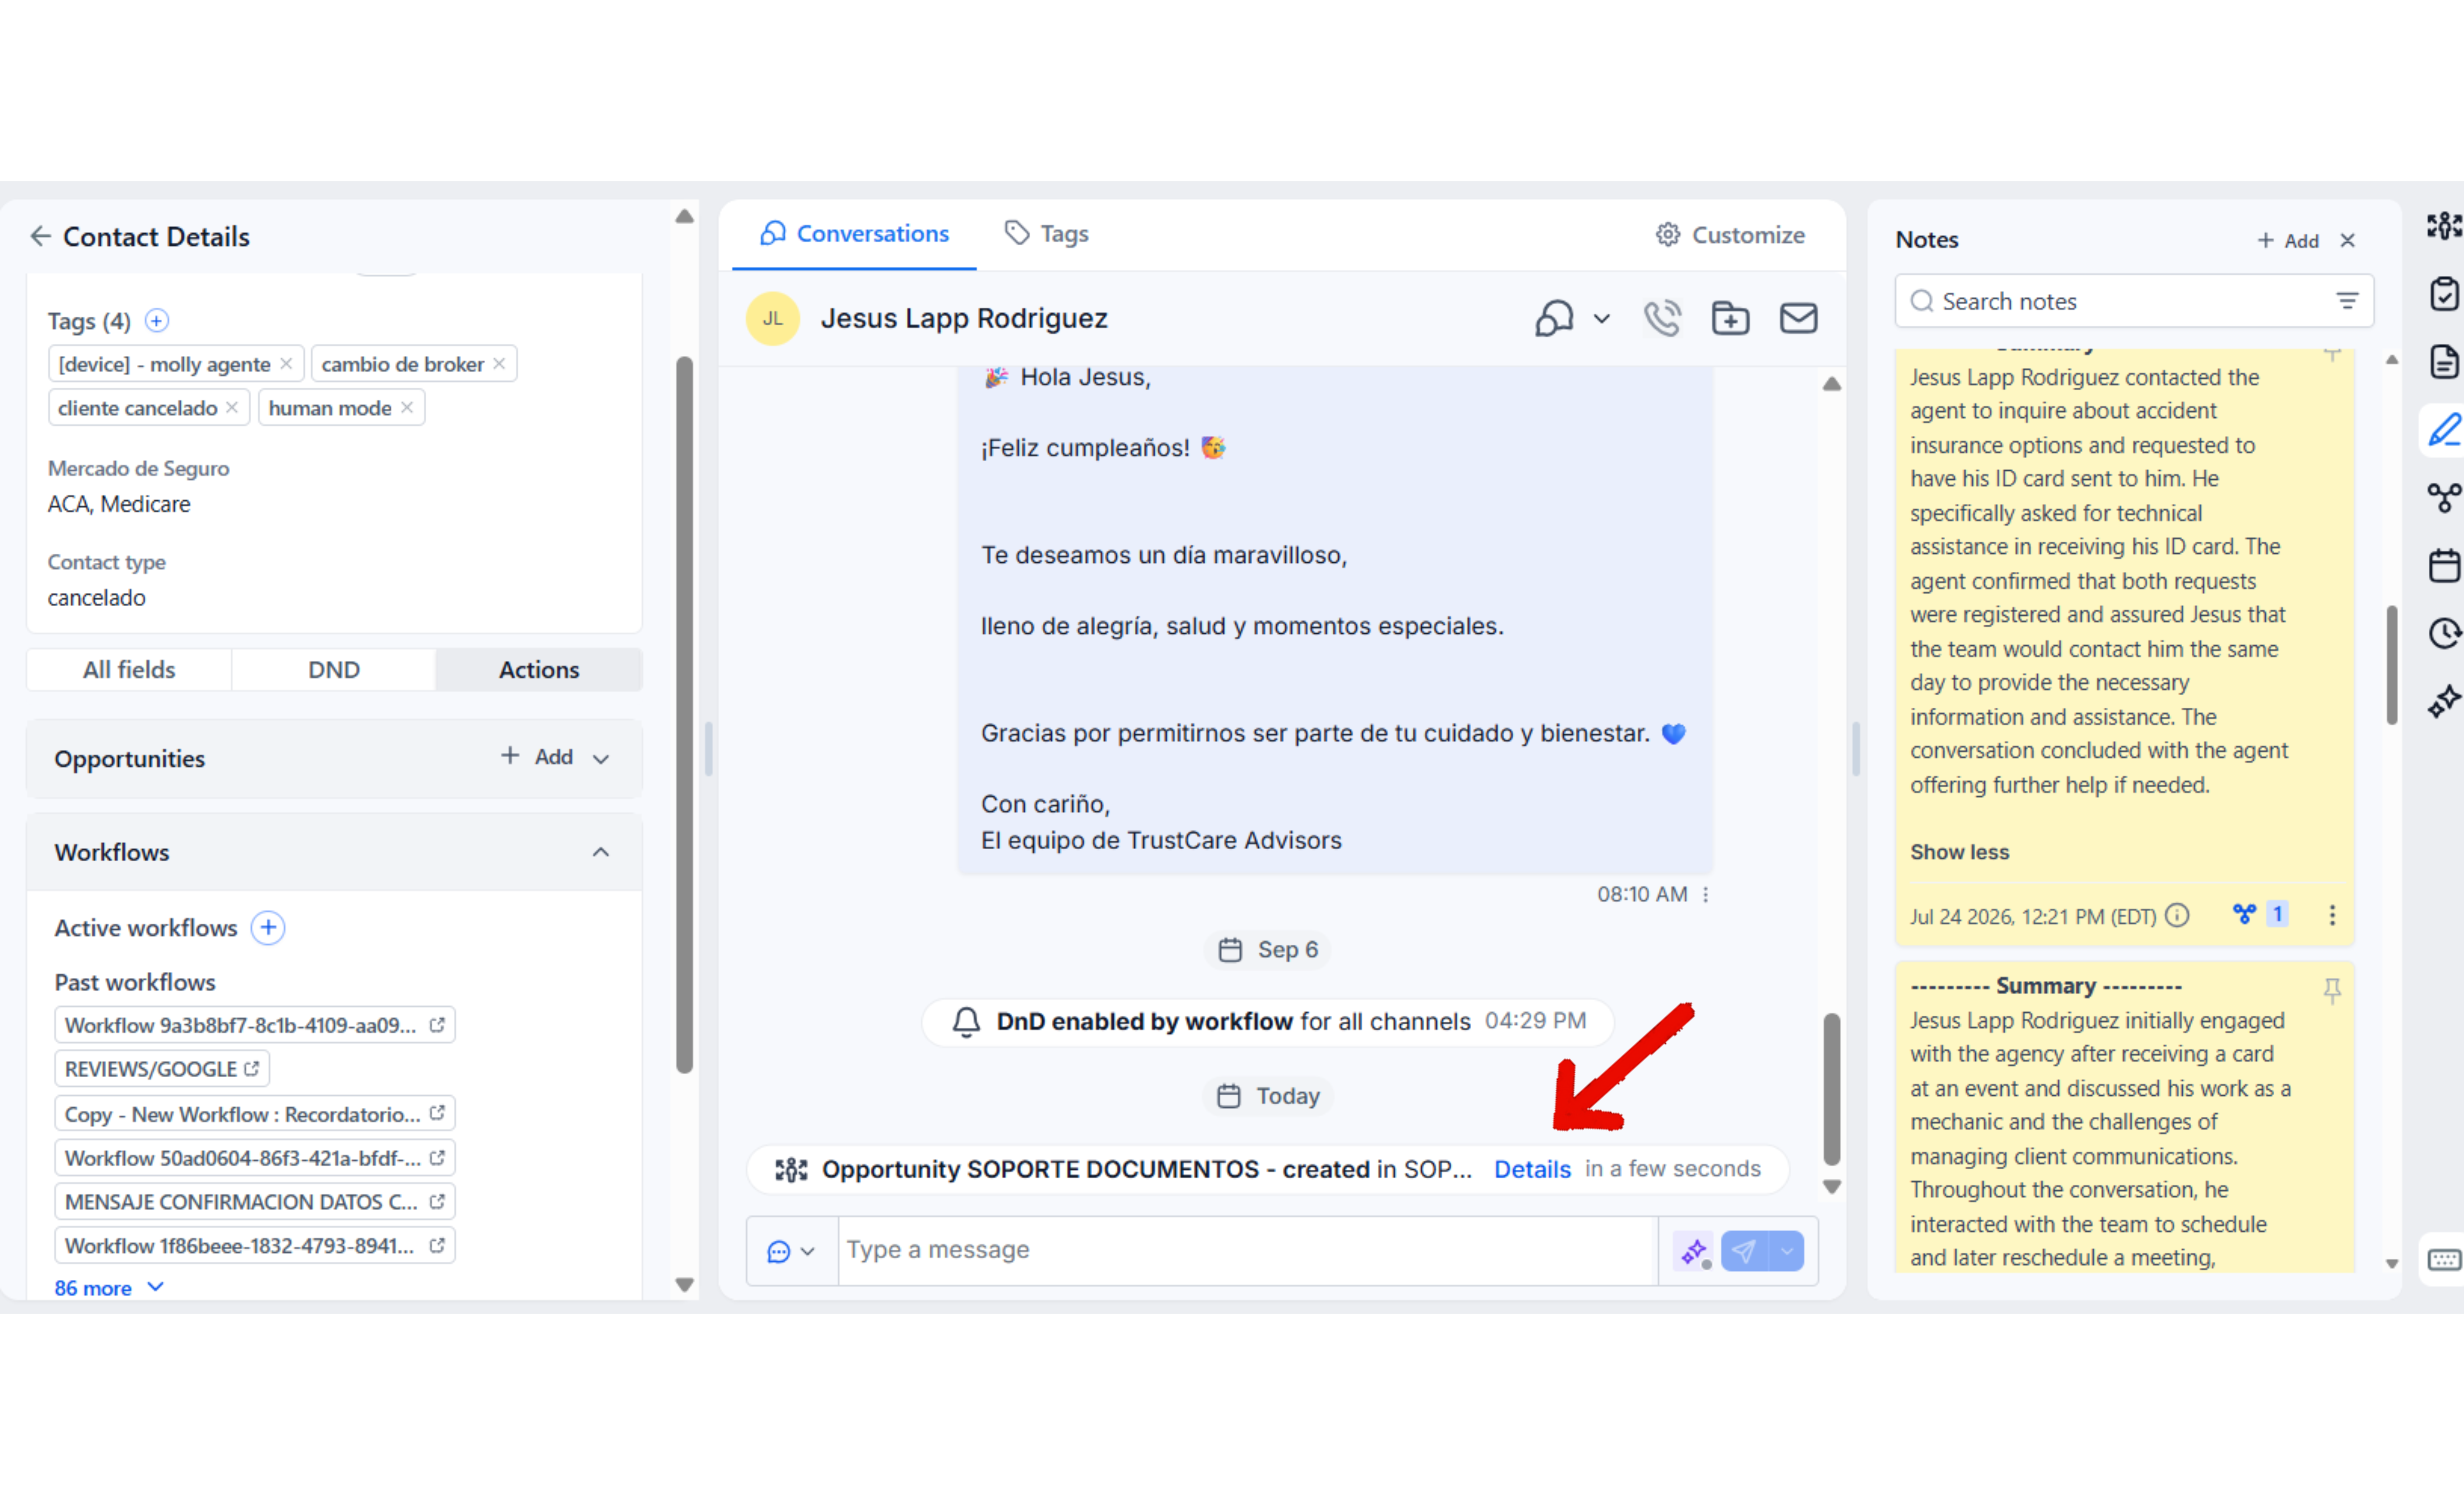Open MENSAJE CONFIRMACION DATOS workflow link
This screenshot has height=1495, width=2464.
tap(437, 1202)
